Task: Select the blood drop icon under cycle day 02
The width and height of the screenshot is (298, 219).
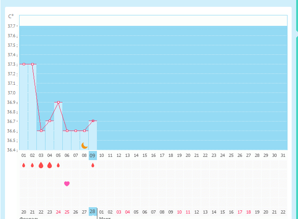Action: (x=32, y=165)
